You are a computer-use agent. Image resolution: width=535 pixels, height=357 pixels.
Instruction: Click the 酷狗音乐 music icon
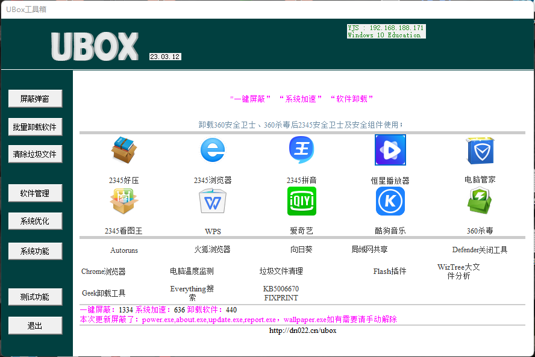[x=390, y=201]
